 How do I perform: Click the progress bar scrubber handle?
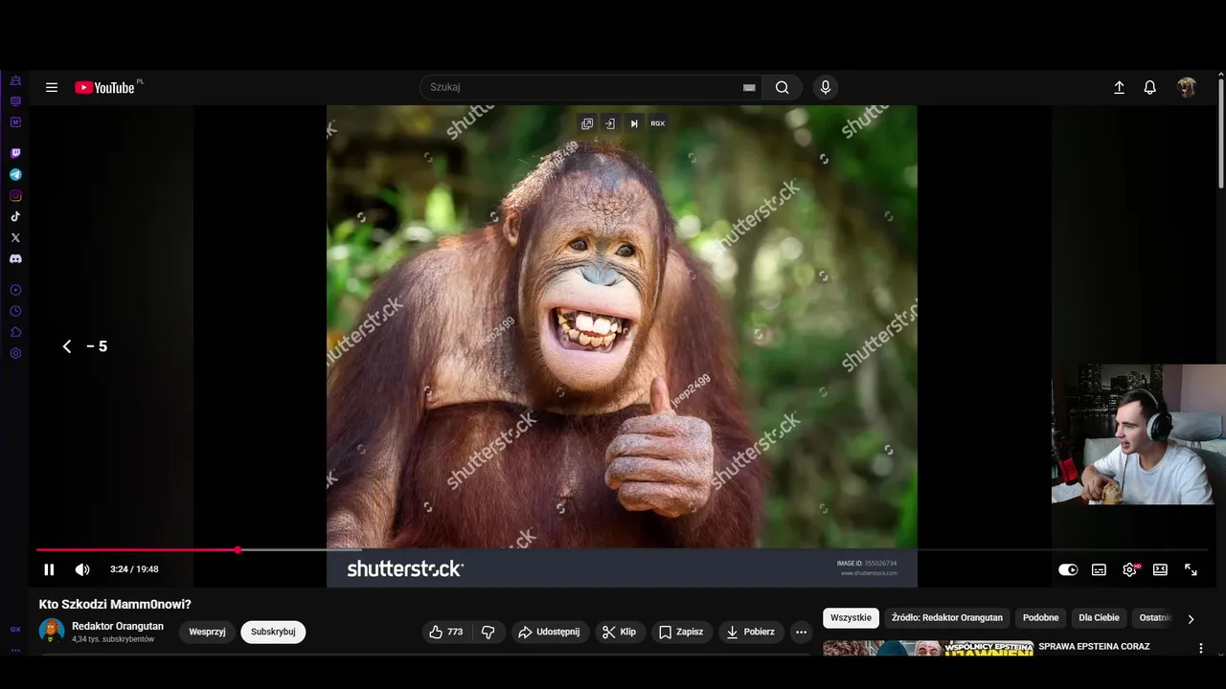coord(238,550)
